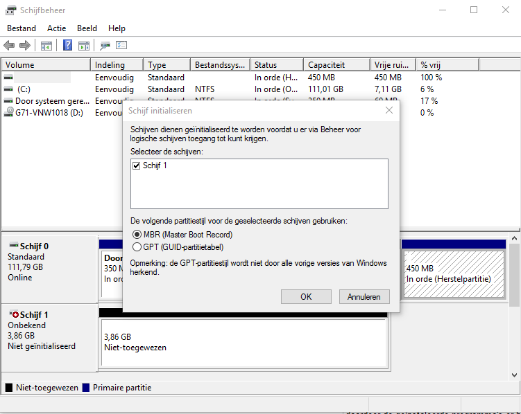Viewport: 521px width, 414px height.
Task: Click the black Niet-toegewezen legend swatch
Action: 9,388
